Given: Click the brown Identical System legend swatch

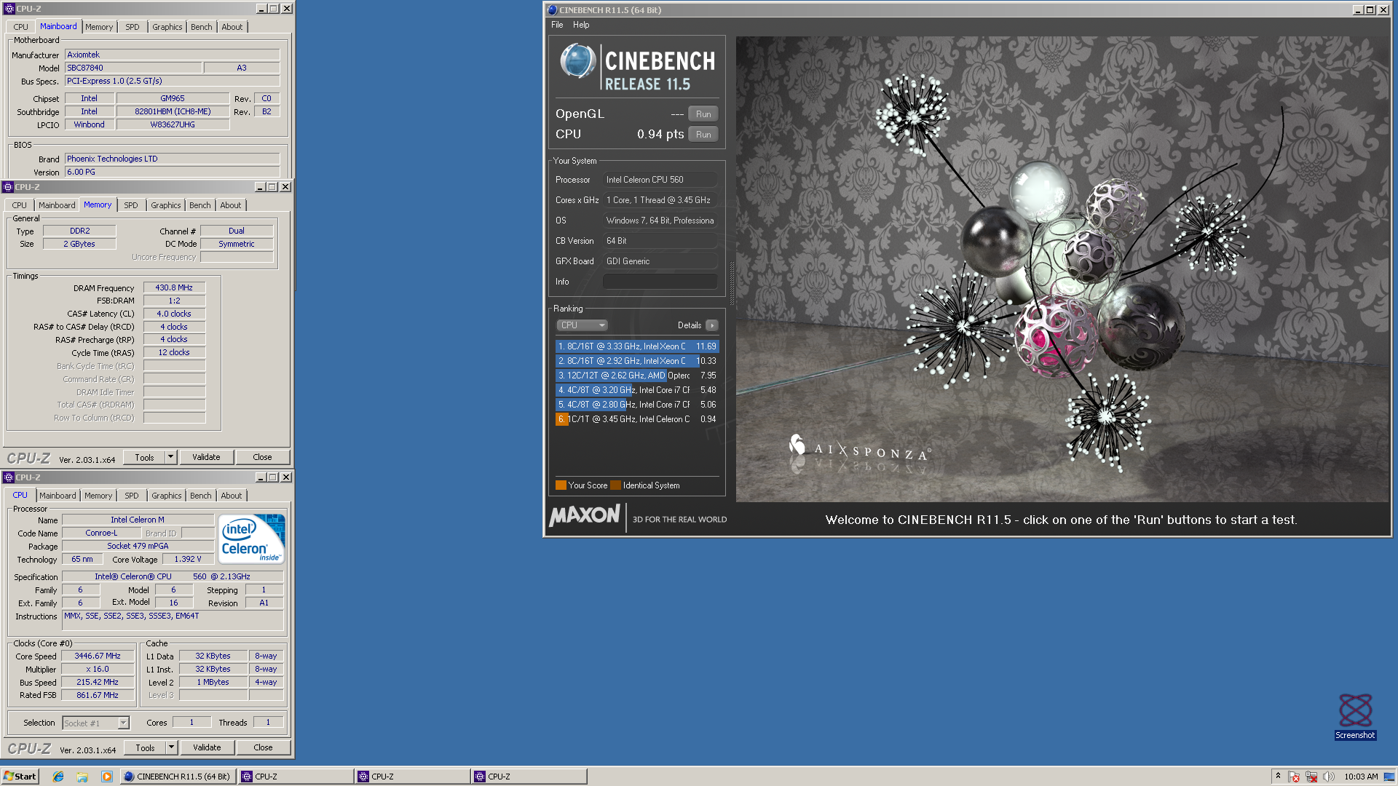Looking at the screenshot, I should pyautogui.click(x=615, y=485).
